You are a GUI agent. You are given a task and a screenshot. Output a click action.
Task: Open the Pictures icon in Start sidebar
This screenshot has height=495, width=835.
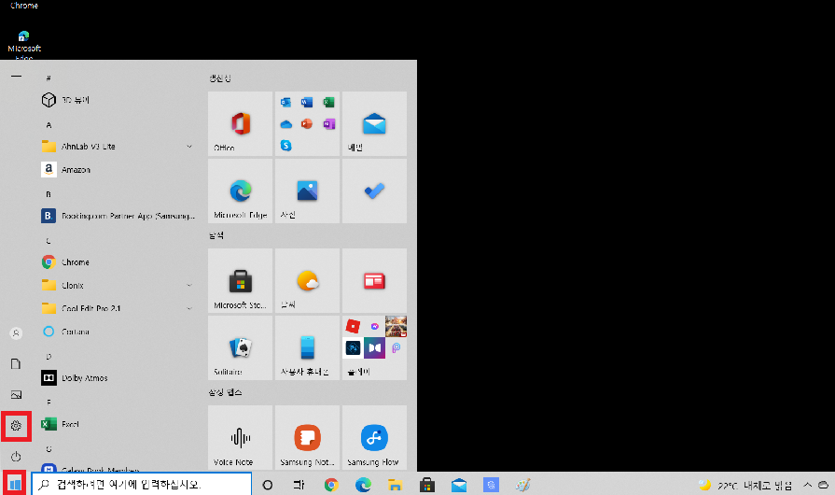pyautogui.click(x=16, y=395)
